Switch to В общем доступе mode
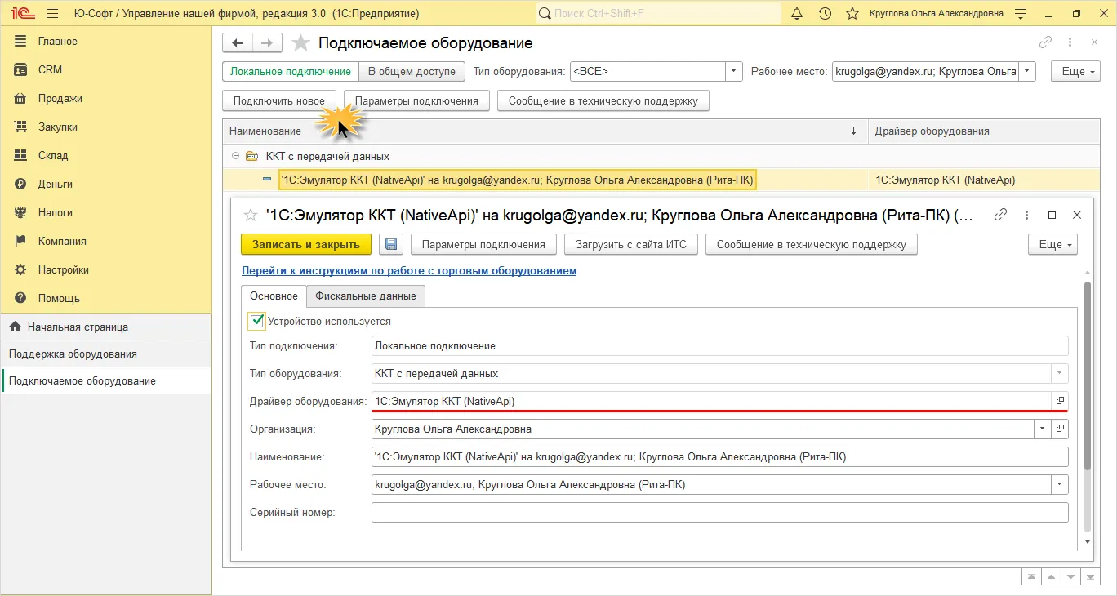 [x=412, y=71]
